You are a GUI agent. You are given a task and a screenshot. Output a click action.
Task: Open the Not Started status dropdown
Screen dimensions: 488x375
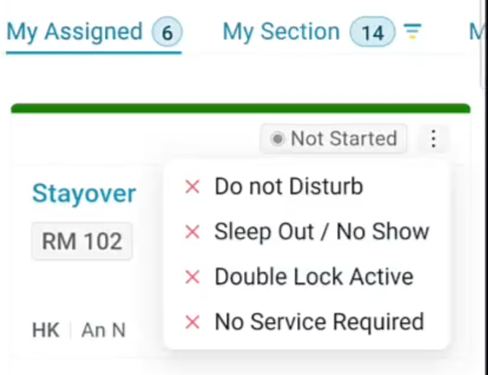tap(334, 139)
